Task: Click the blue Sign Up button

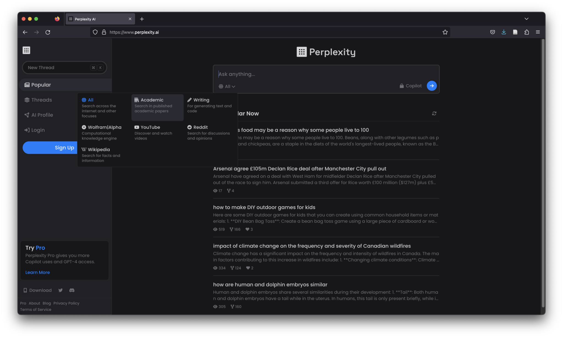Action: (x=50, y=148)
